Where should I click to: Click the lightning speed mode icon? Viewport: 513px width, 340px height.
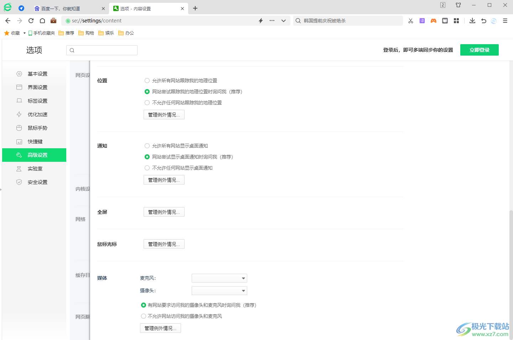(x=261, y=21)
